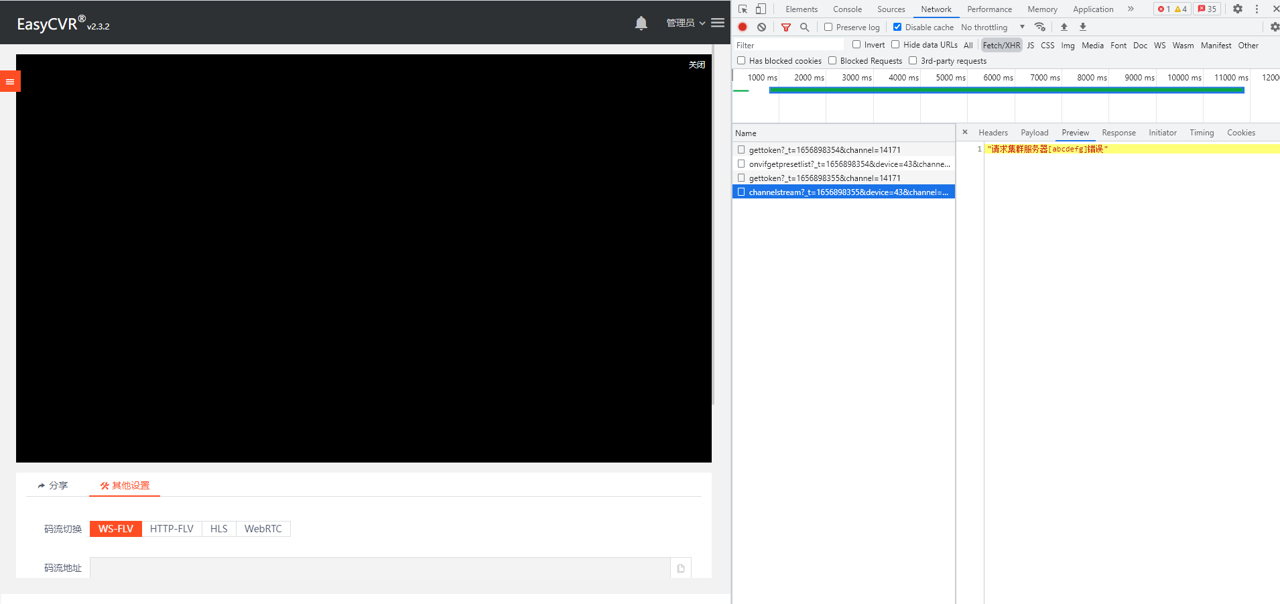This screenshot has height=604, width=1280.
Task: Toggle the network filter funnel icon
Action: pos(786,27)
